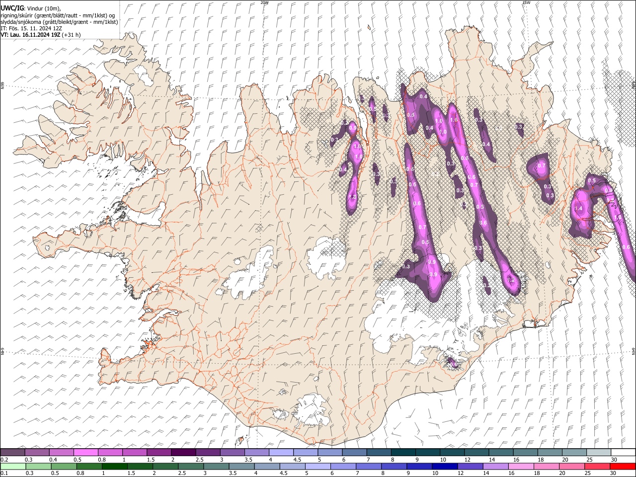The width and height of the screenshot is (636, 477).
Task: Choose the bottom-row swatch labeled 7
Action: tap(369, 467)
